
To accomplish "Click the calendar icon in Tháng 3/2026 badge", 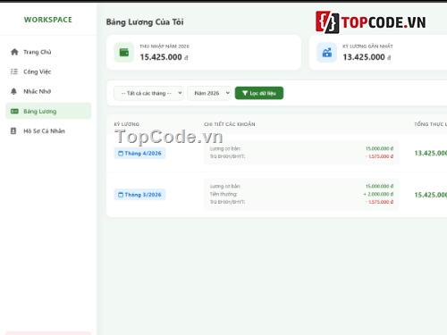I will 121,195.
